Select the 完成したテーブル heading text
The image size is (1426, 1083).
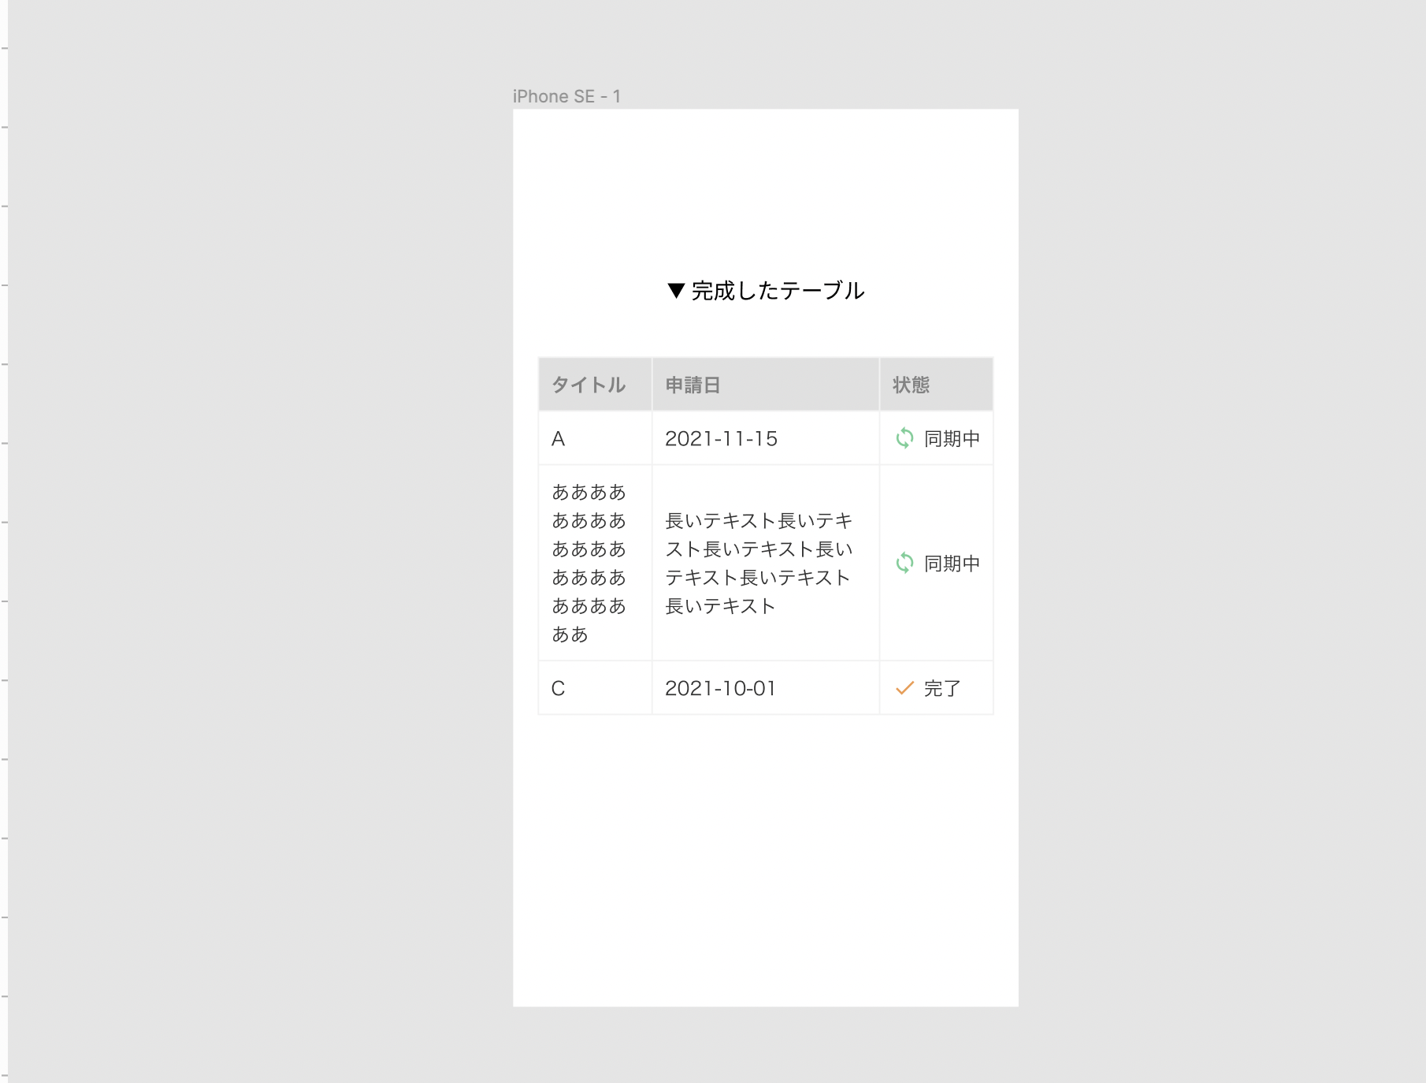pyautogui.click(x=778, y=291)
